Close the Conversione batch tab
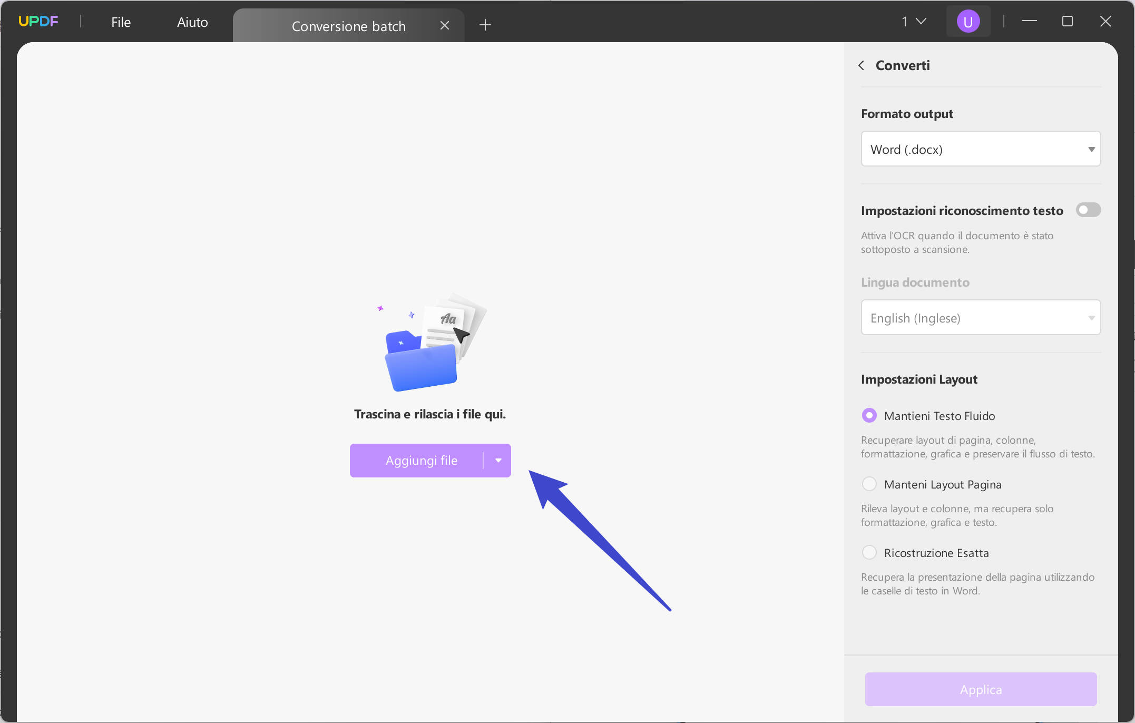1135x723 pixels. click(445, 25)
